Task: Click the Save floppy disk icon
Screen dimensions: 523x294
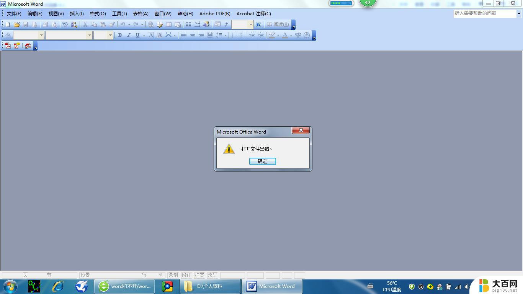Action: 26,24
